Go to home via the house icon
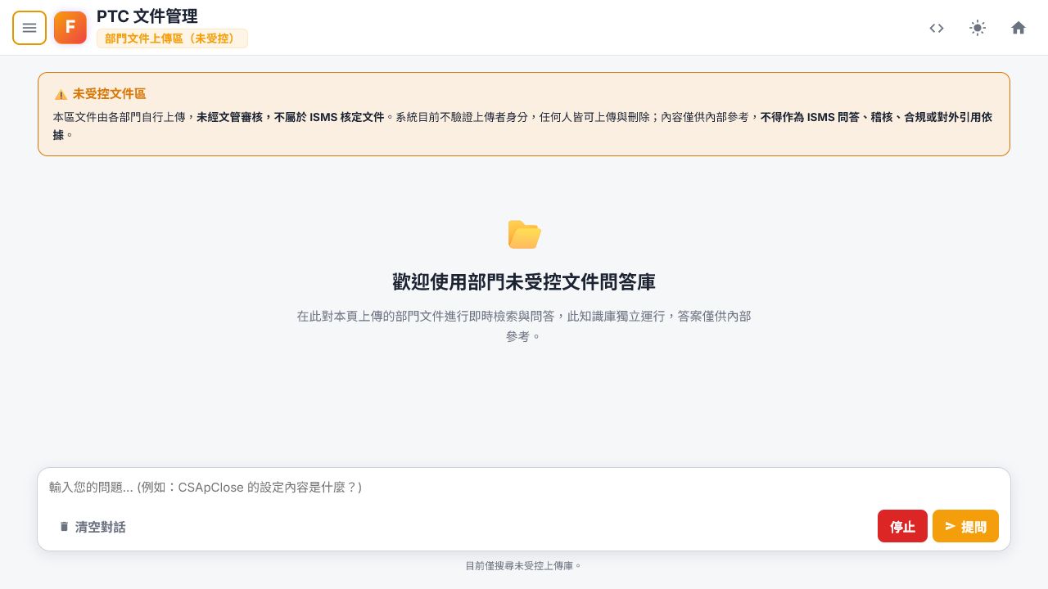The width and height of the screenshot is (1048, 589). click(x=1019, y=28)
